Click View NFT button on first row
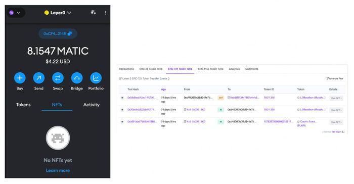Viewport: 354px width, 184px height. pos(336,98)
